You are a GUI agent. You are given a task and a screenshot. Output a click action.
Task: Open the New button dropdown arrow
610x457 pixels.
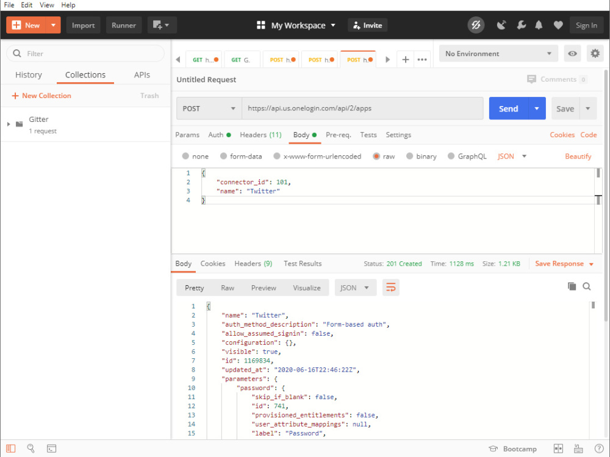click(x=53, y=25)
